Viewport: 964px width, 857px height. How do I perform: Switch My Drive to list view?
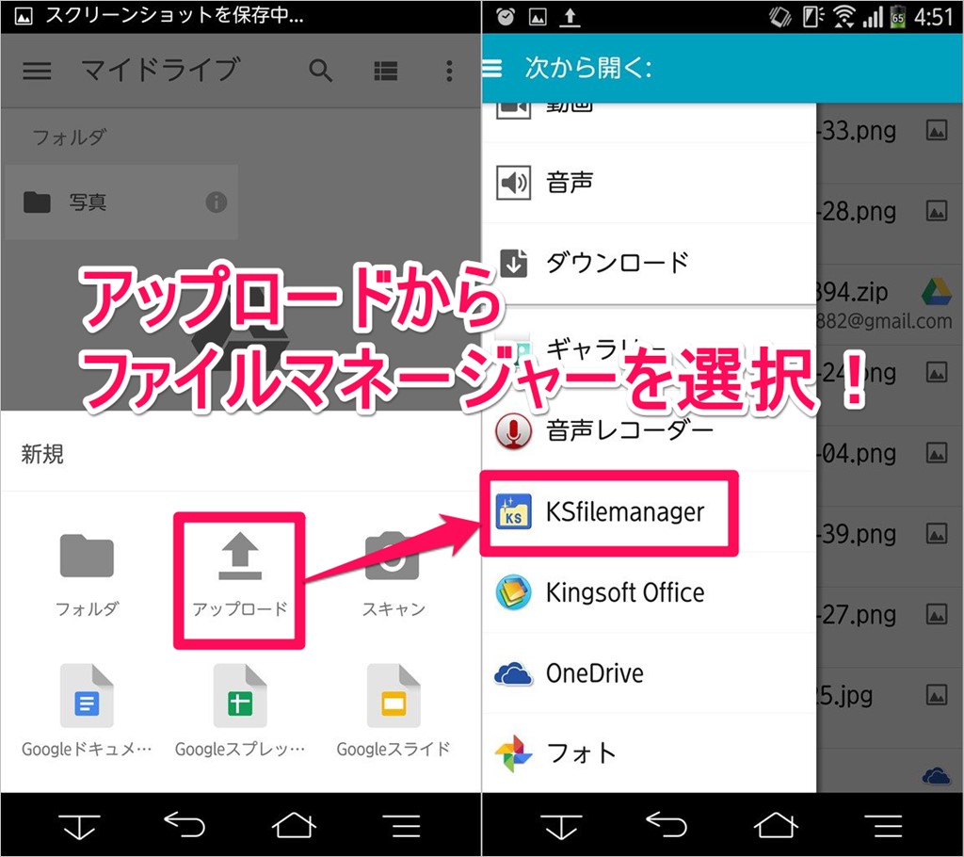click(385, 71)
